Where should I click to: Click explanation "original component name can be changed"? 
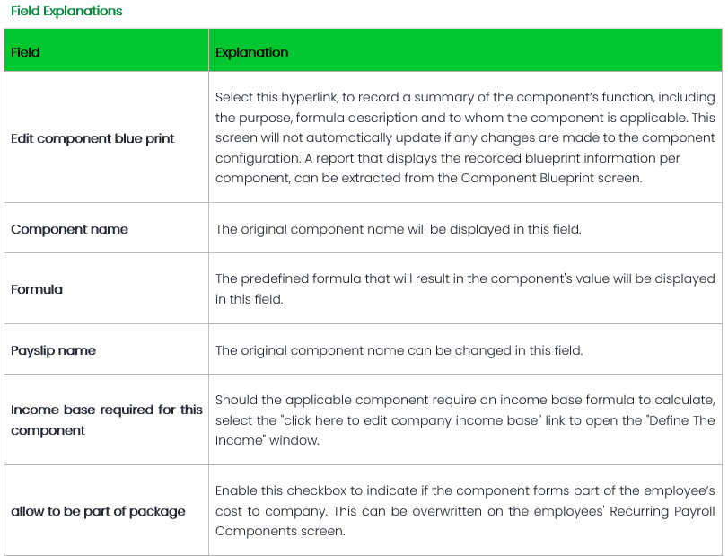(399, 350)
